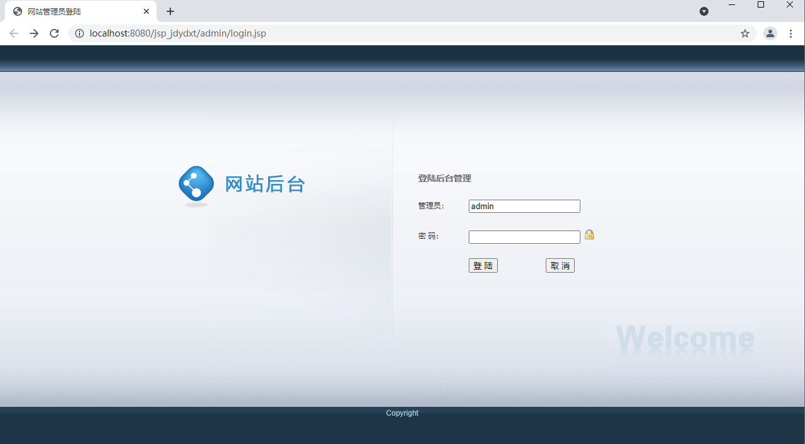This screenshot has height=444, width=805.
Task: Click the 登陆后台管理 heading text
Action: pos(445,178)
